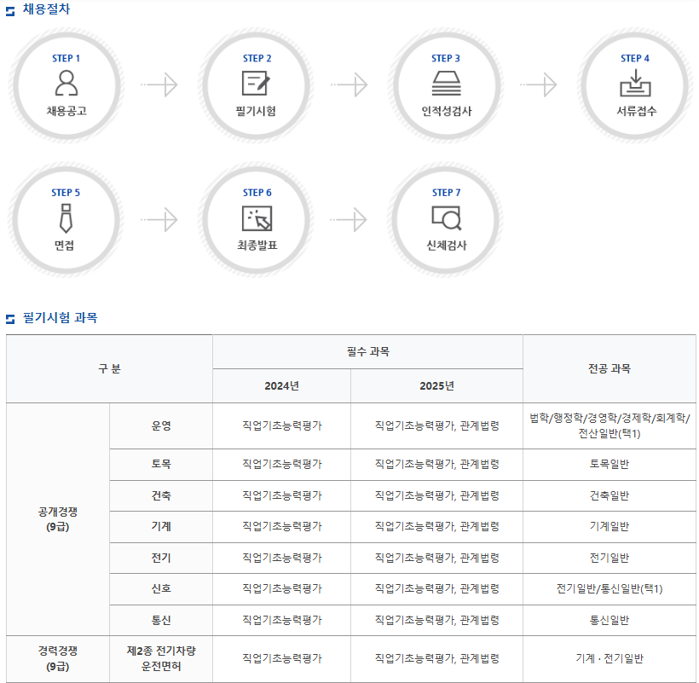
Task: Click the 전공 과목 column header
Action: click(609, 368)
